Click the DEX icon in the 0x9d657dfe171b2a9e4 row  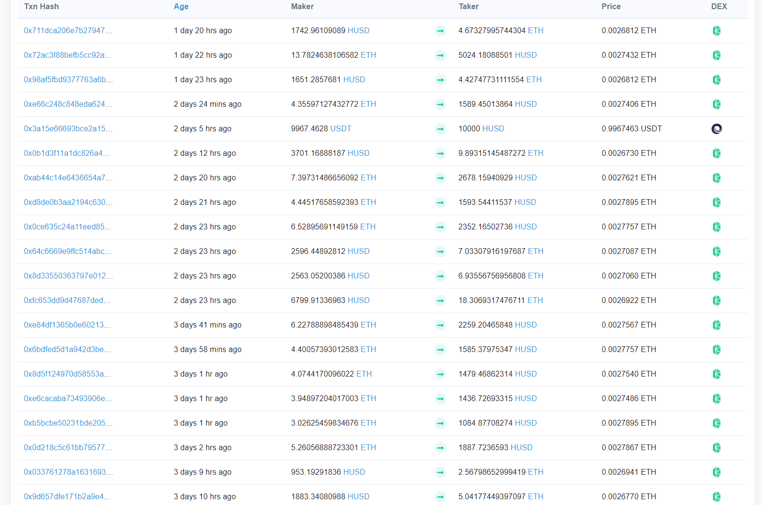point(716,497)
